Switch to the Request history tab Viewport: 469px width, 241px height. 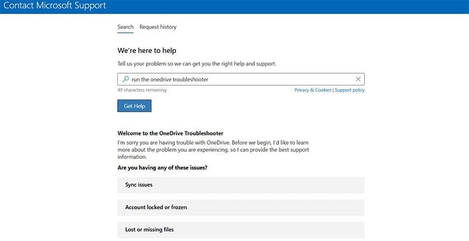tap(158, 27)
